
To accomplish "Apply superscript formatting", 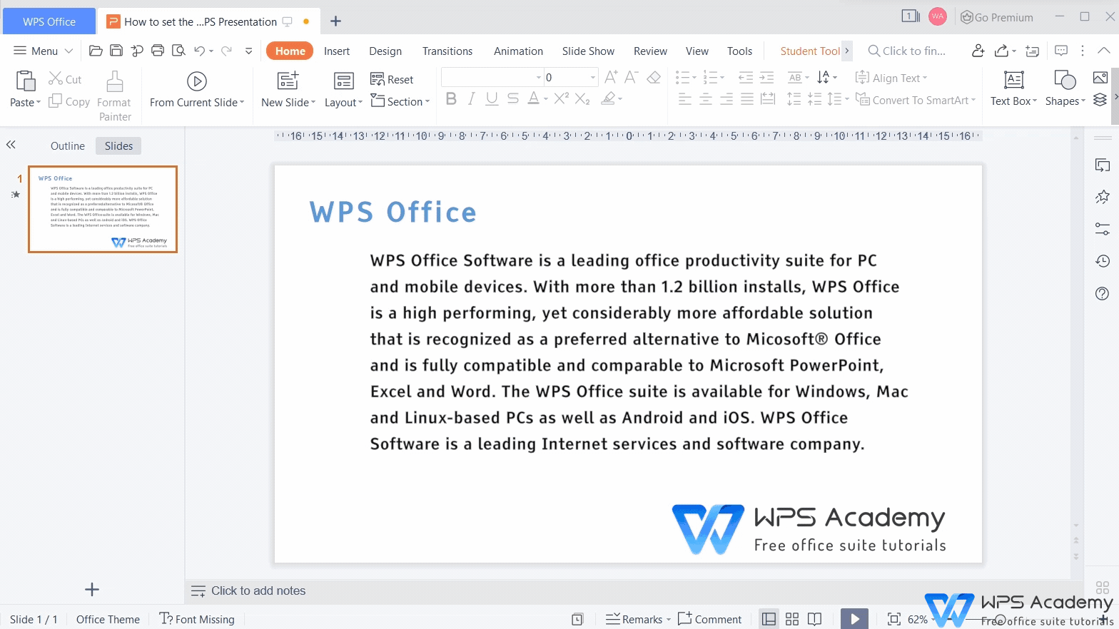I will (x=562, y=98).
